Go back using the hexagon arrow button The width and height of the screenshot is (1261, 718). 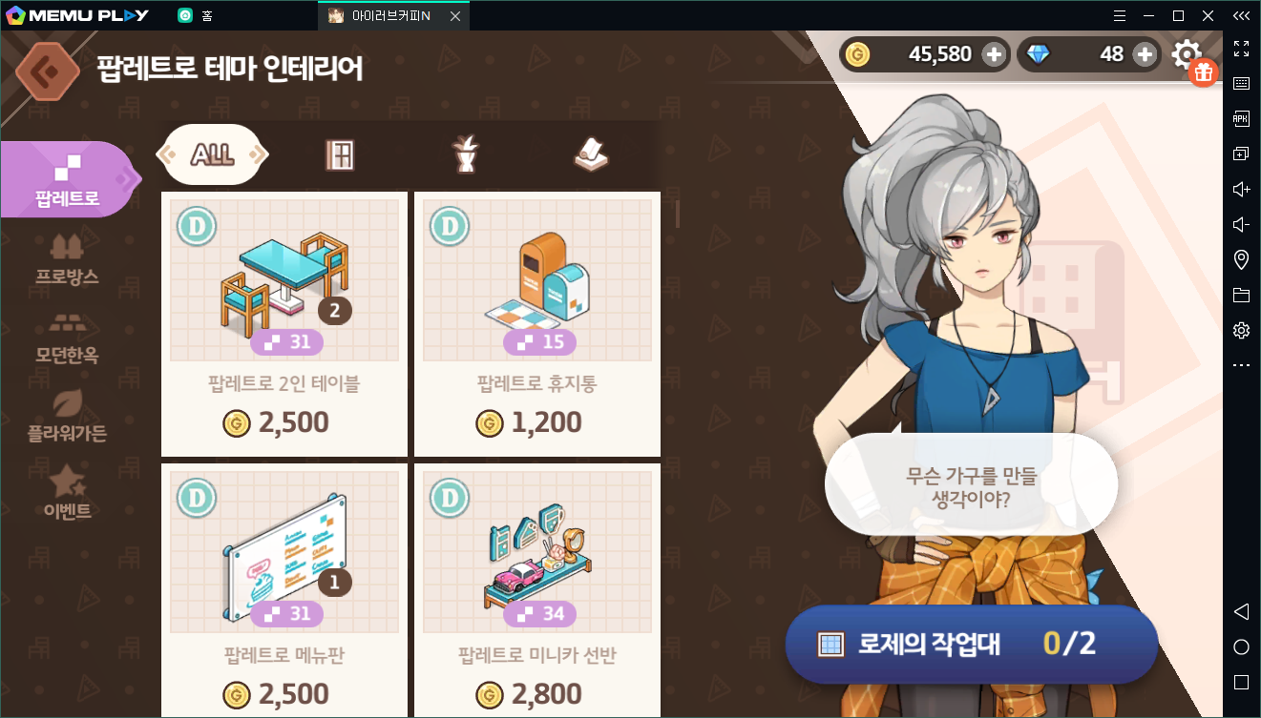(48, 70)
